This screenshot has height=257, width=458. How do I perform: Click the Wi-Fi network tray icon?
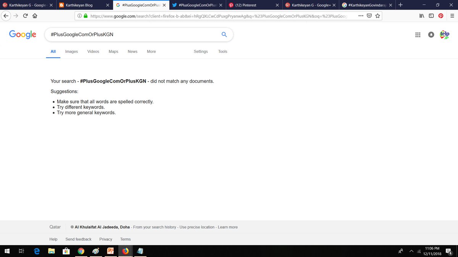point(419,252)
